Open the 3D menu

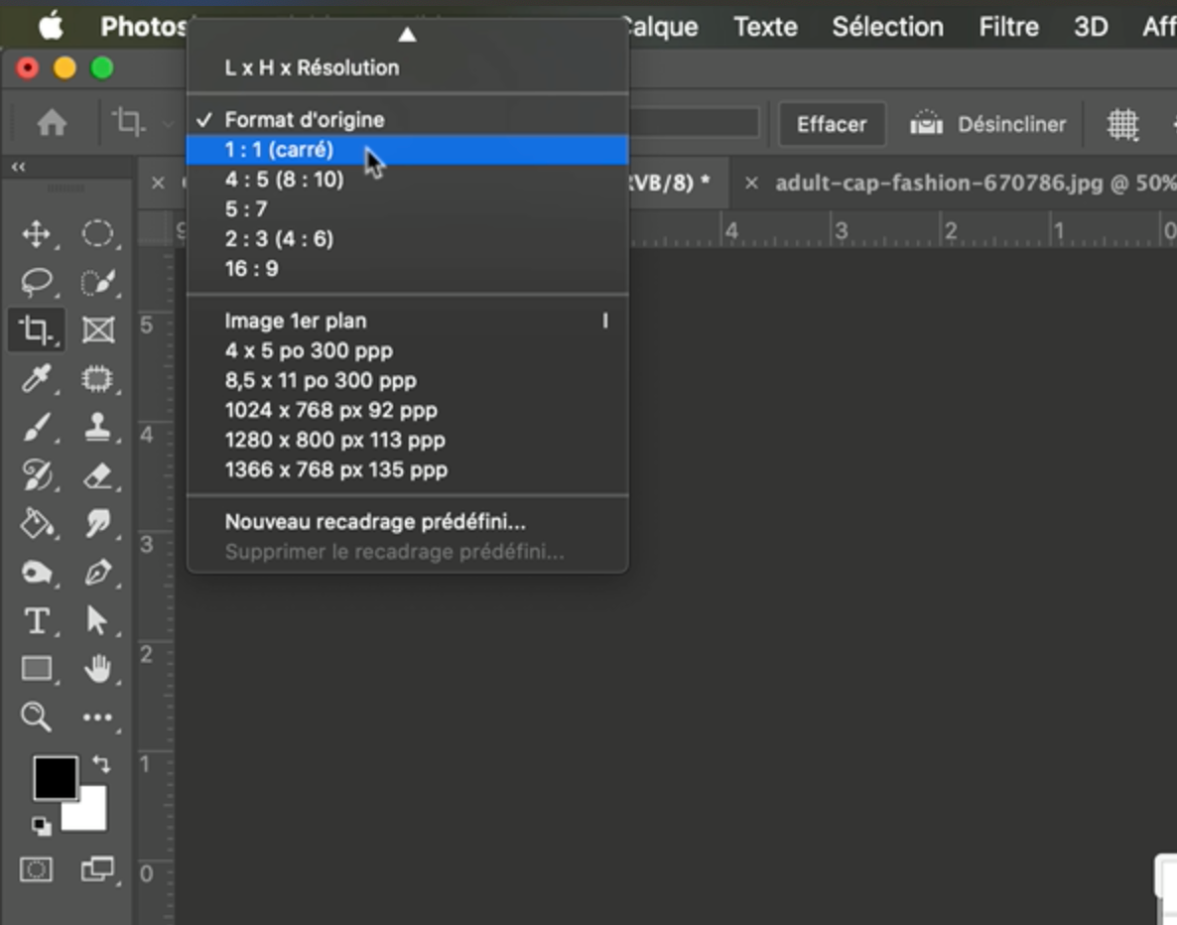pyautogui.click(x=1090, y=27)
